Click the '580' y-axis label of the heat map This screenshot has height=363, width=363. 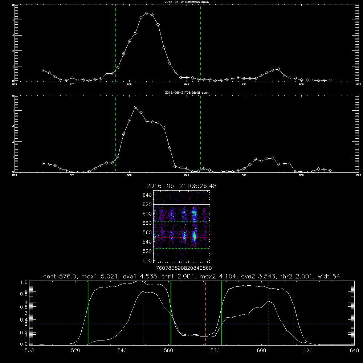tap(147, 223)
